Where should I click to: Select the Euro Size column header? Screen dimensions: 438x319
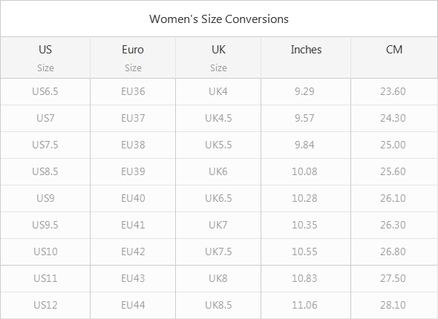pyautogui.click(x=133, y=58)
